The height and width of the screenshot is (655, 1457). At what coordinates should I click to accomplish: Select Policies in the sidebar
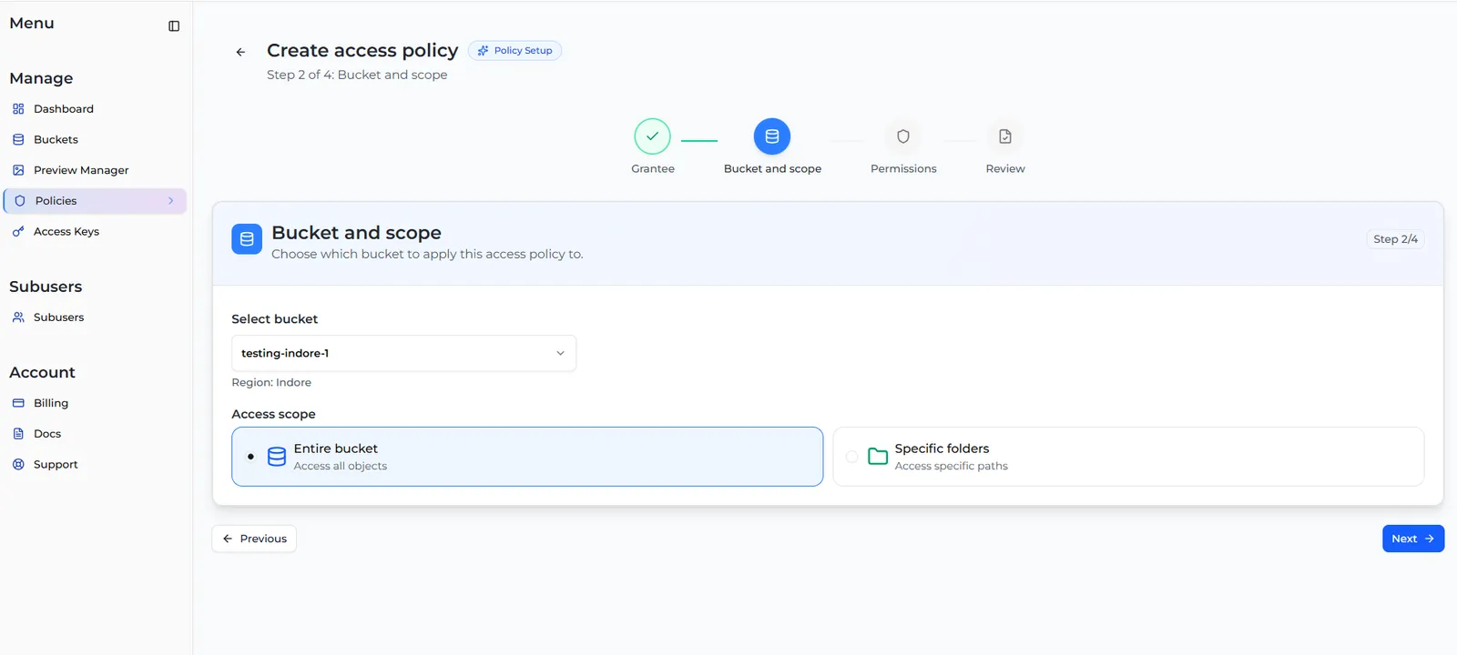(96, 201)
